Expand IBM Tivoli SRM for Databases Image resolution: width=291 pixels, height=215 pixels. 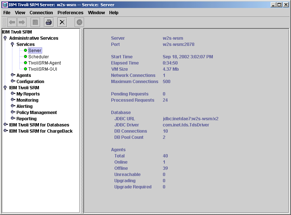coord(5,125)
